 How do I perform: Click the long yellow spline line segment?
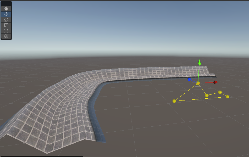tap(201, 99)
